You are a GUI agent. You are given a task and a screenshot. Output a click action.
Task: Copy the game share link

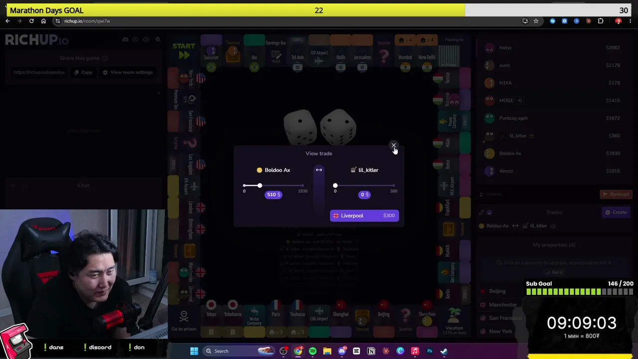pos(83,72)
